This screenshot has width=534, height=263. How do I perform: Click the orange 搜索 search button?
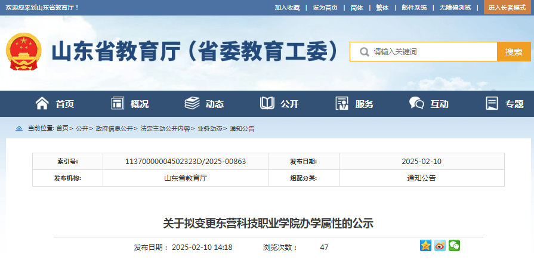[x=514, y=52]
